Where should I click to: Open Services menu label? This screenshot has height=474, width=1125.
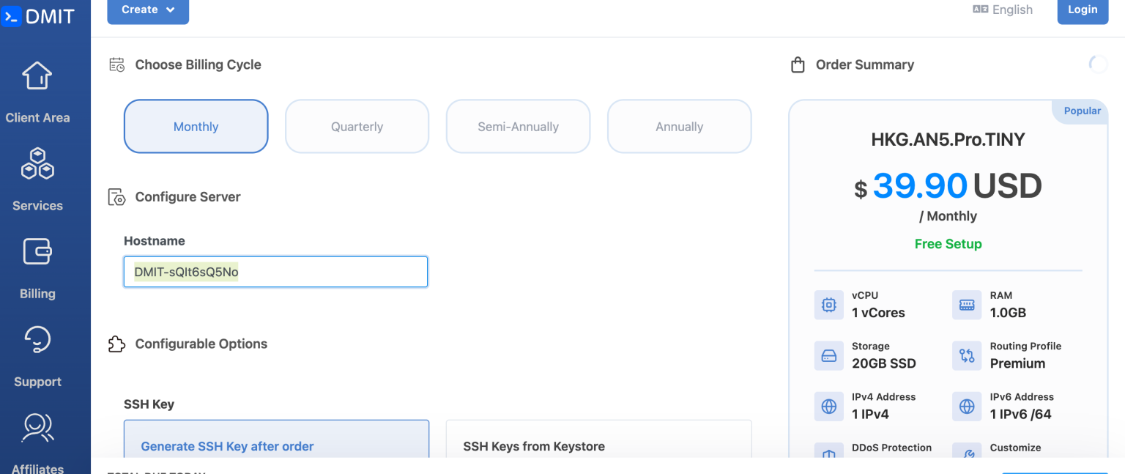pos(37,206)
